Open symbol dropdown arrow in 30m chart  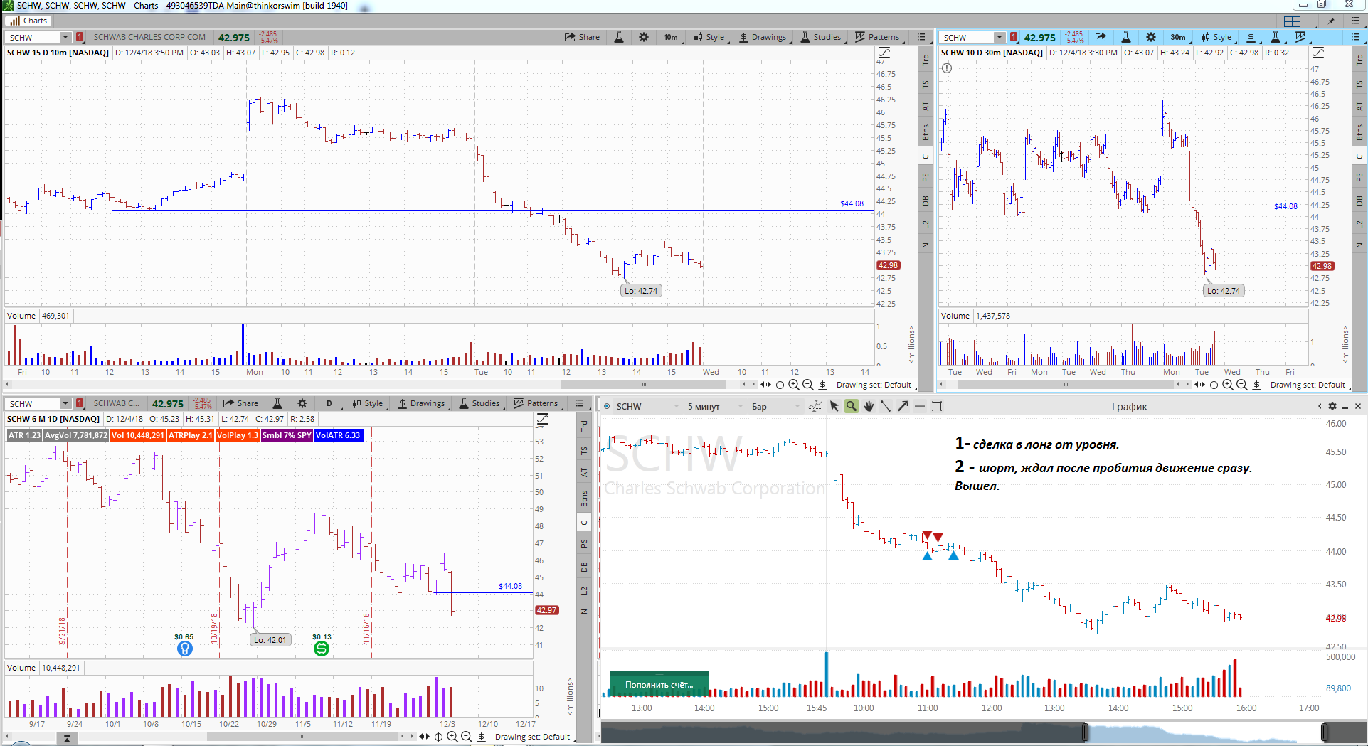(1000, 37)
